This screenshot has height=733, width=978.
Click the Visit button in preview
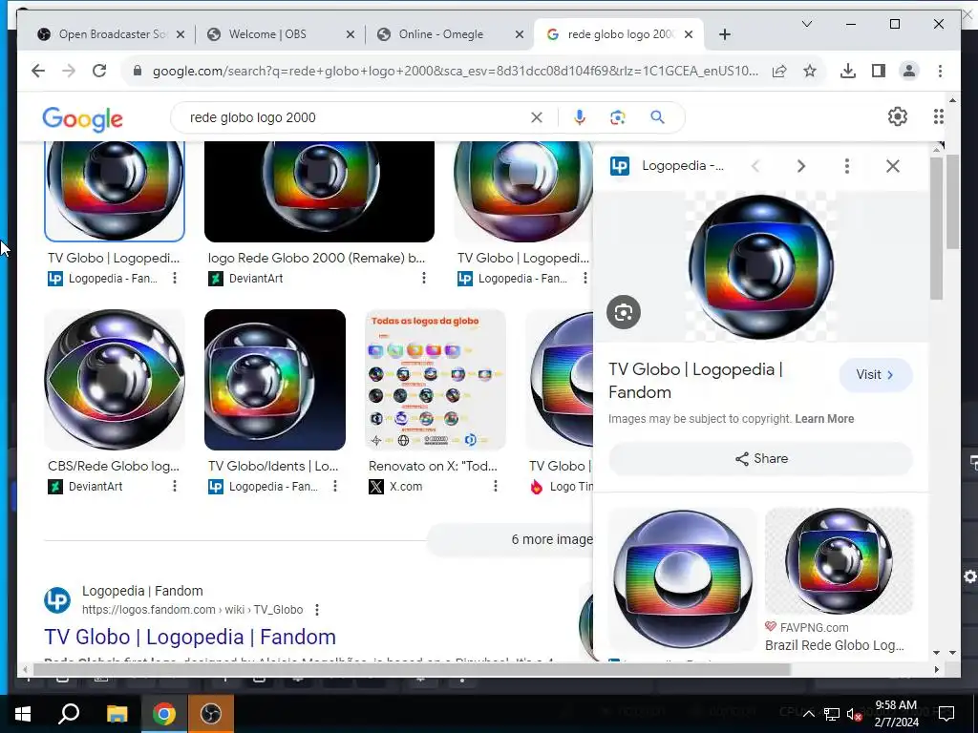[875, 374]
